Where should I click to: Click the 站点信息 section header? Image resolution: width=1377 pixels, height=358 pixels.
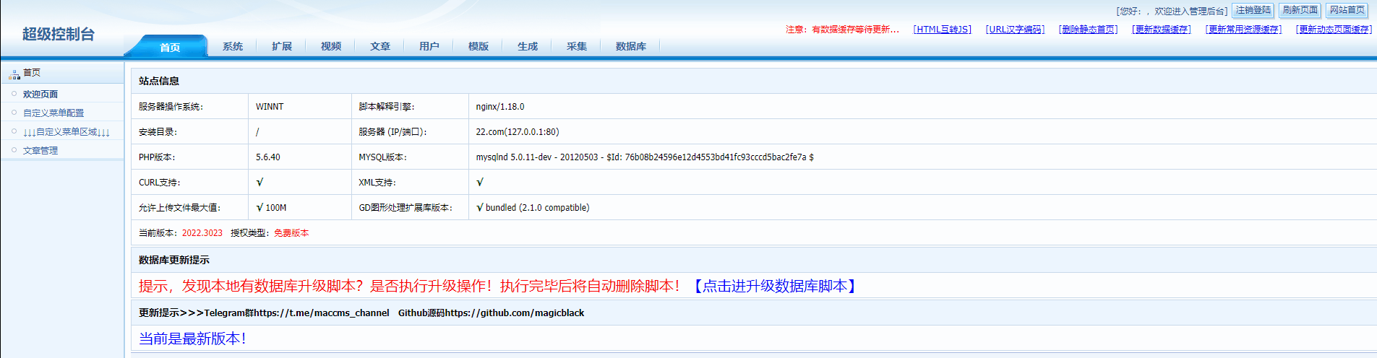pyautogui.click(x=159, y=82)
